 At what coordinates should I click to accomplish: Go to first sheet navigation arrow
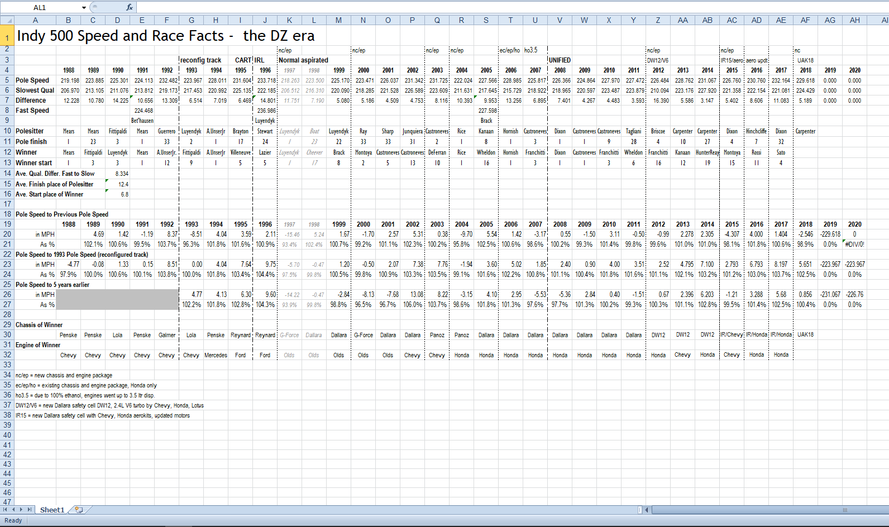coord(6,510)
